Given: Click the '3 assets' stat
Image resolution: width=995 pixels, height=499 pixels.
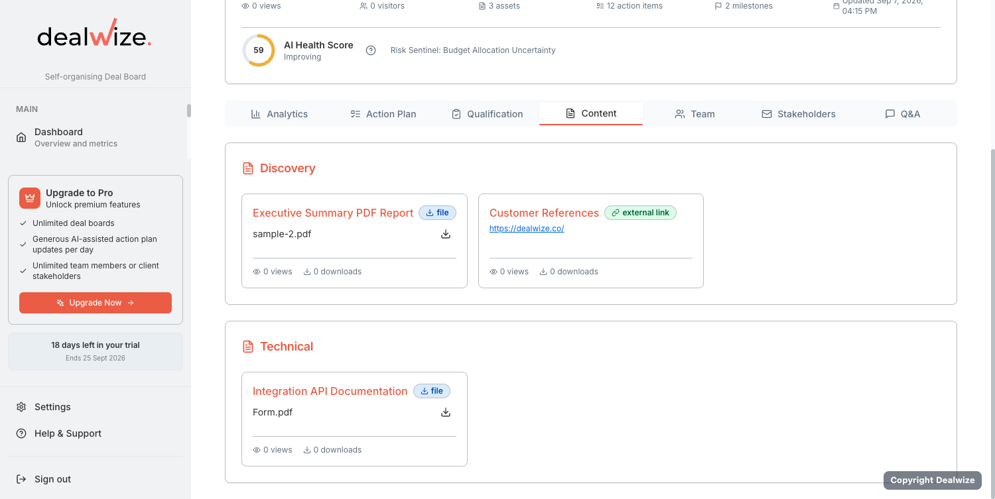Looking at the screenshot, I should click(499, 6).
